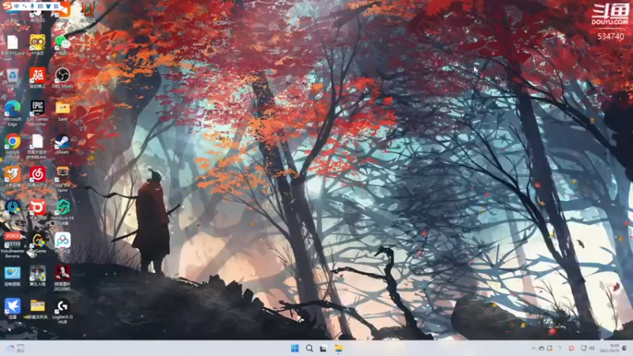633x356 pixels.
Task: Click the Sogou input bar logo
Action: [7, 6]
